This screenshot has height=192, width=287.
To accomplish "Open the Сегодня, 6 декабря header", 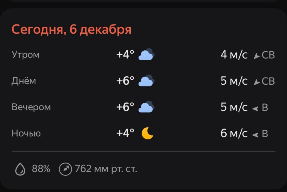I will tap(72, 29).
